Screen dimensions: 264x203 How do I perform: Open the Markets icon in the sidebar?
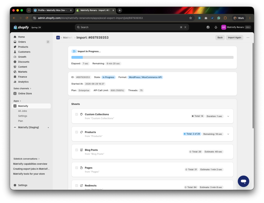(x=15, y=72)
